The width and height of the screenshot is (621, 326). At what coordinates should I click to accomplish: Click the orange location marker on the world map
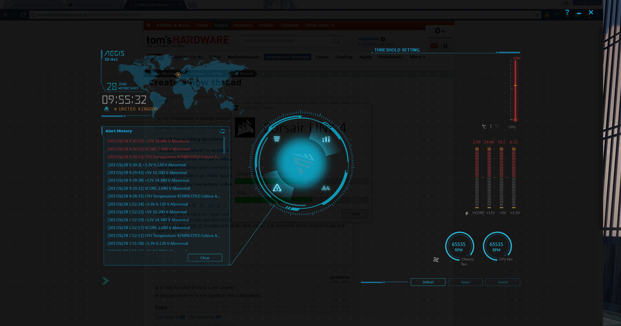point(178,74)
